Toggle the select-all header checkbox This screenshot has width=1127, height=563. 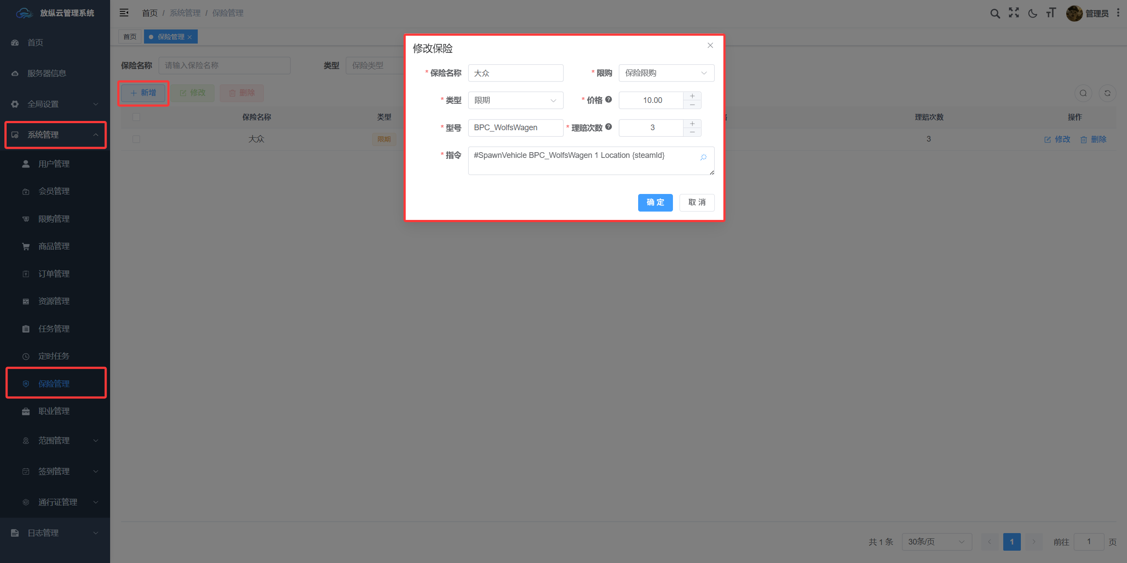click(136, 117)
